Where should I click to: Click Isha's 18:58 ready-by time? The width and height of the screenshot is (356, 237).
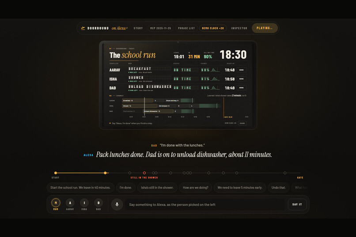[x=230, y=79]
